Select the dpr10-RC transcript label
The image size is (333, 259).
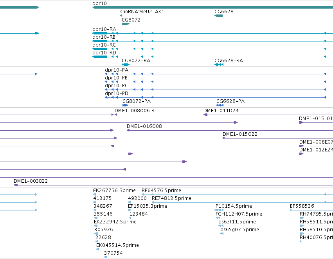click(104, 45)
